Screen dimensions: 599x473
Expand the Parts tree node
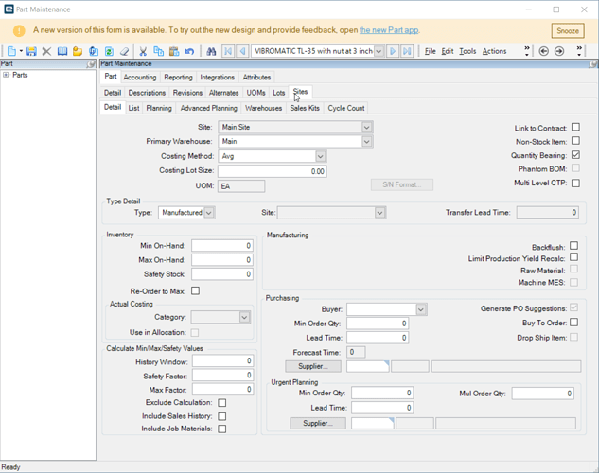pos(6,75)
